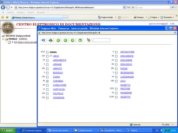Open the Strumenti gear command bar menu
178x133 pixels.
tap(167, 17)
